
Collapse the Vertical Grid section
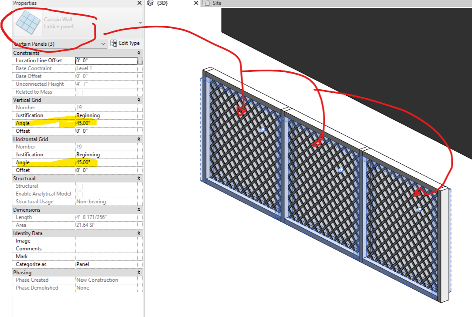point(139,100)
